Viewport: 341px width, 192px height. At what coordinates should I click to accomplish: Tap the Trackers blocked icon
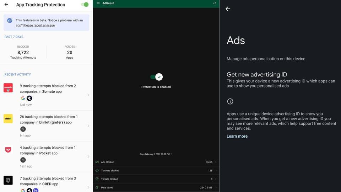(x=97, y=170)
